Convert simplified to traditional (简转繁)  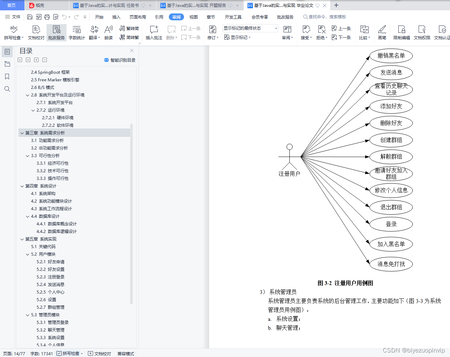click(x=129, y=37)
